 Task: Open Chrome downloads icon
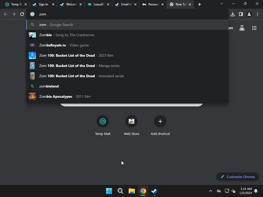click(233, 14)
